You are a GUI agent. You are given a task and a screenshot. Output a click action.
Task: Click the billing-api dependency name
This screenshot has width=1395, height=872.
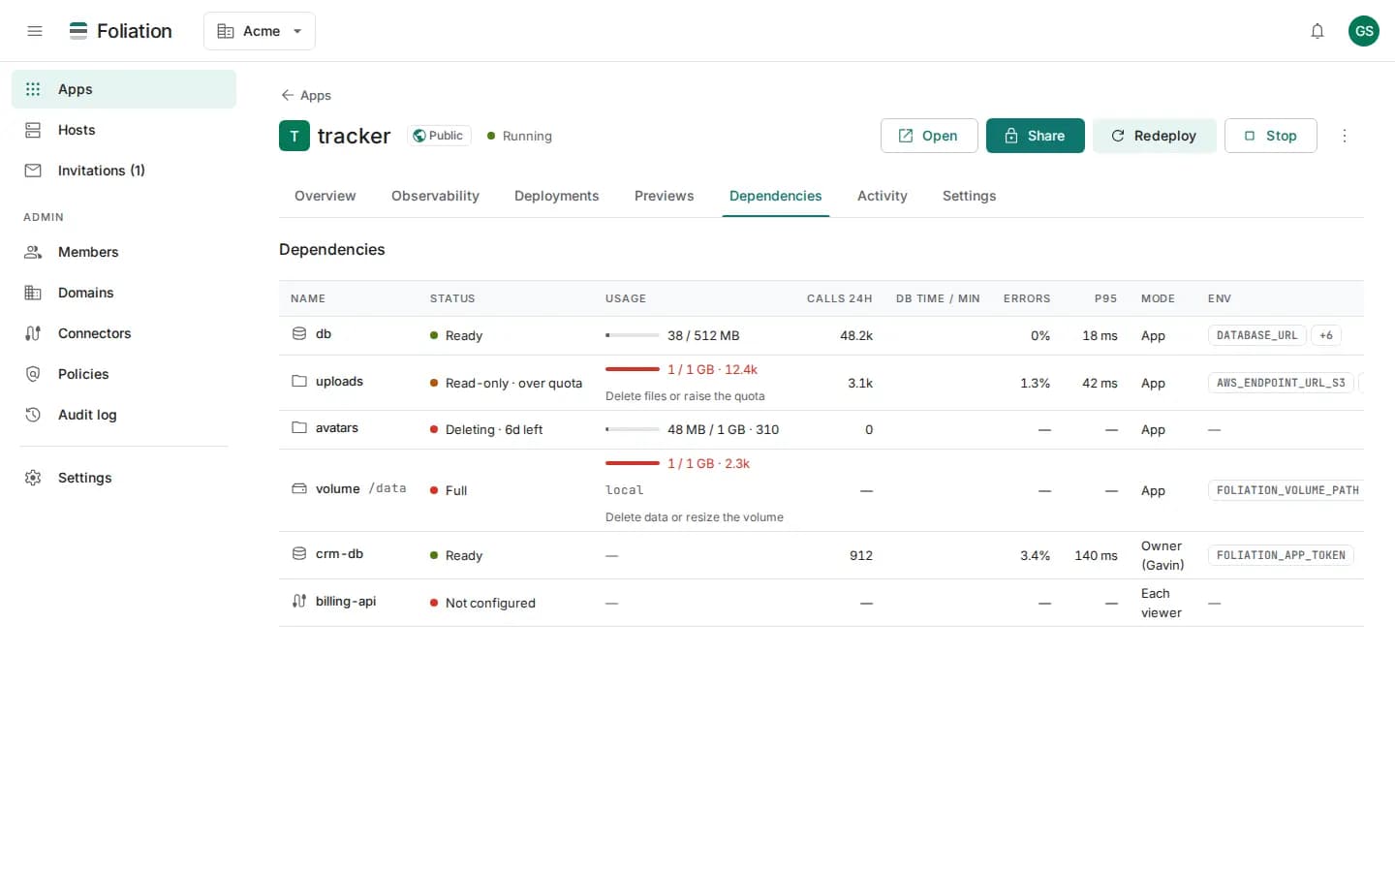coord(346,601)
